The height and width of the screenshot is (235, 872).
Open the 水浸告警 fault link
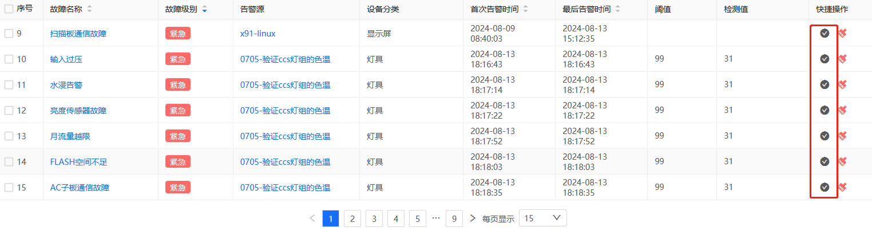66,85
